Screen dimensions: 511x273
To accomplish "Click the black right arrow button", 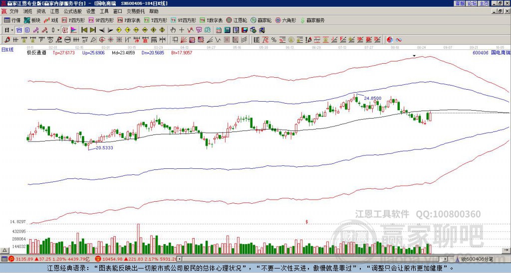I will 110,30.
